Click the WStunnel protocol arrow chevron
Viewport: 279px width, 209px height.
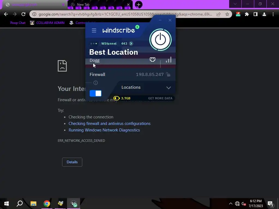pyautogui.click(x=131, y=44)
